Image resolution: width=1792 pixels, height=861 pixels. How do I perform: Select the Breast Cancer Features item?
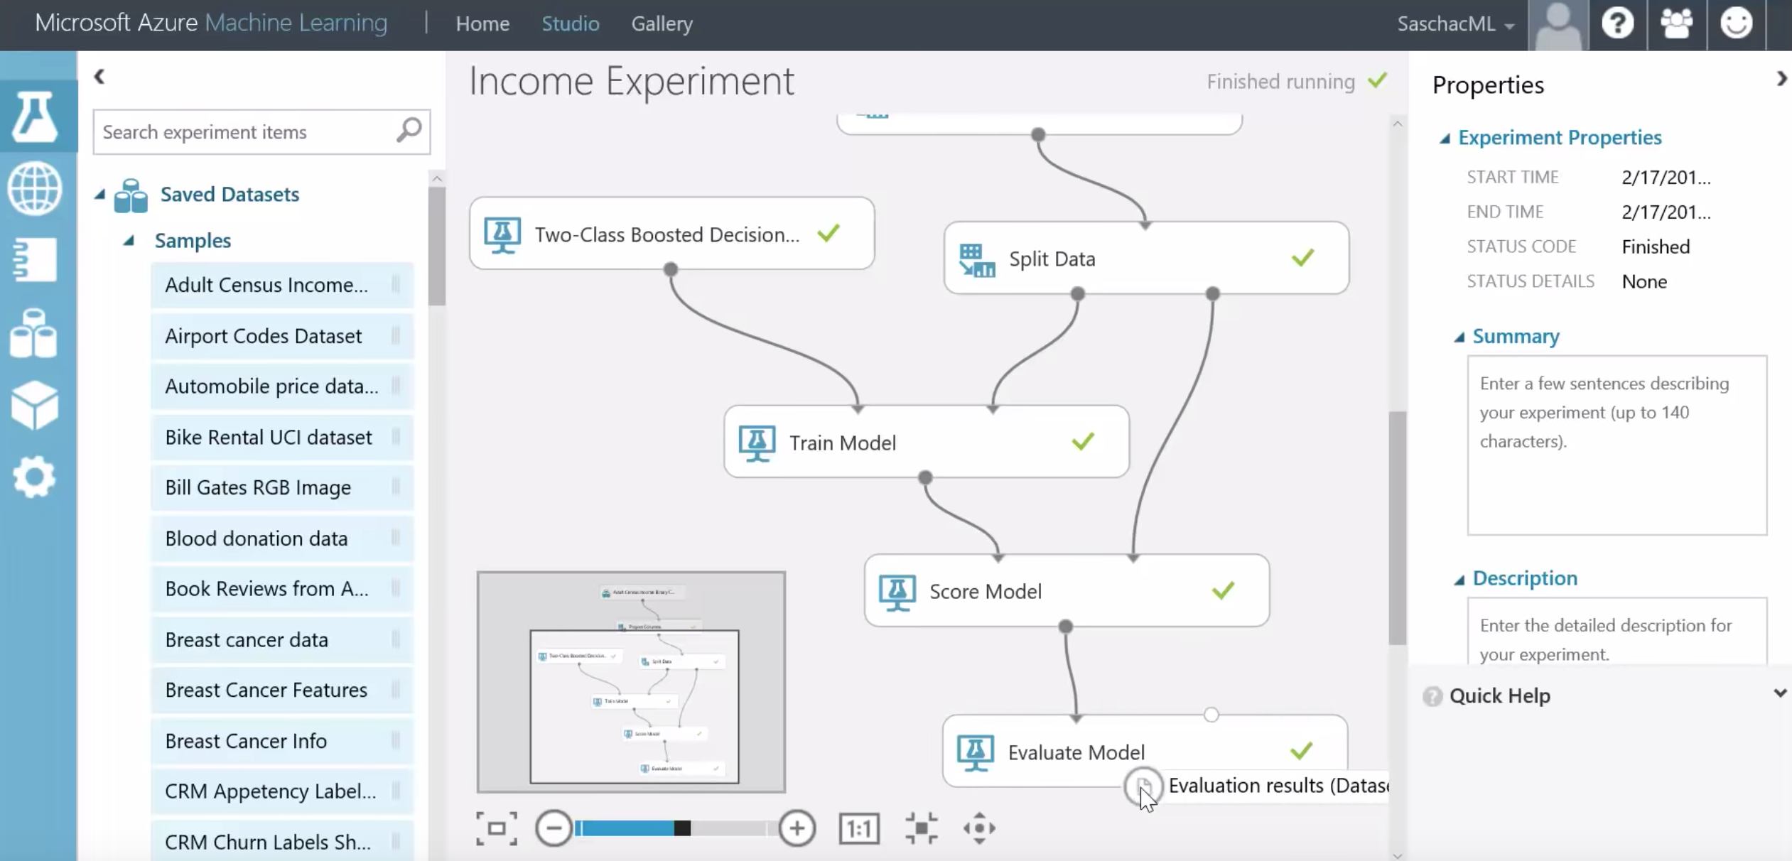(x=282, y=691)
